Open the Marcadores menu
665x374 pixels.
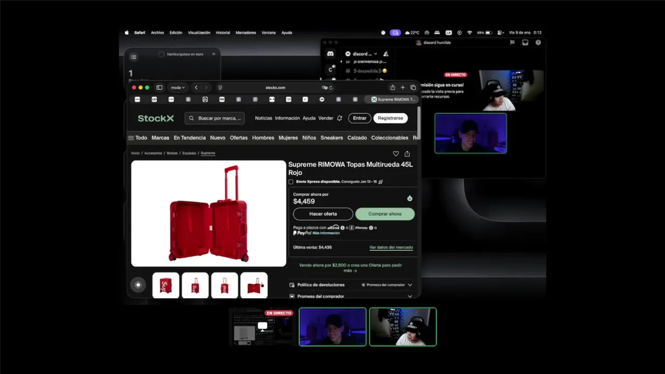coord(246,33)
